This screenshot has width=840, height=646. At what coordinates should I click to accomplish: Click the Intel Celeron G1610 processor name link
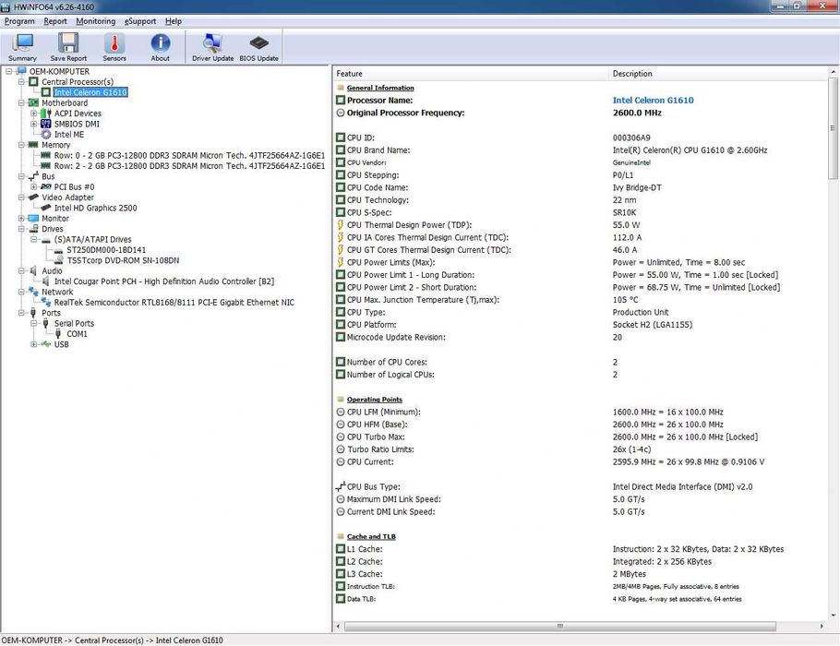[x=653, y=101]
